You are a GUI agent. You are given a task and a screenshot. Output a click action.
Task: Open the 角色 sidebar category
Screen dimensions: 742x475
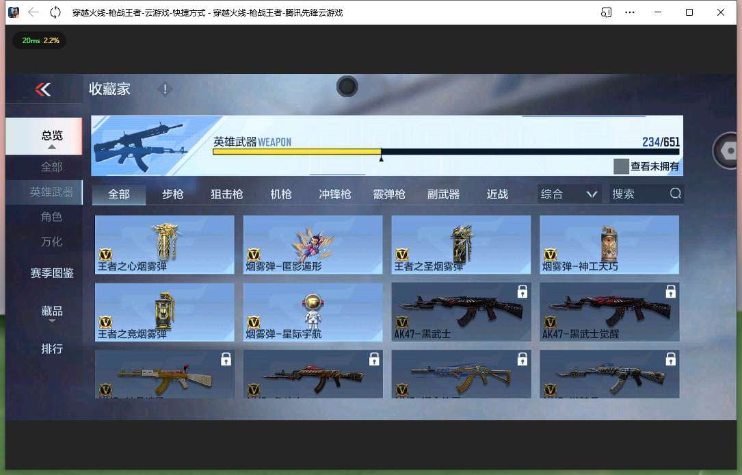(51, 217)
